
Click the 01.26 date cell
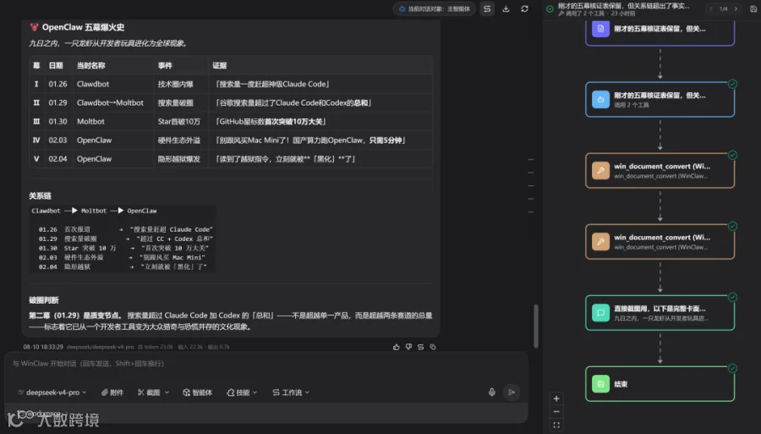[x=57, y=84]
